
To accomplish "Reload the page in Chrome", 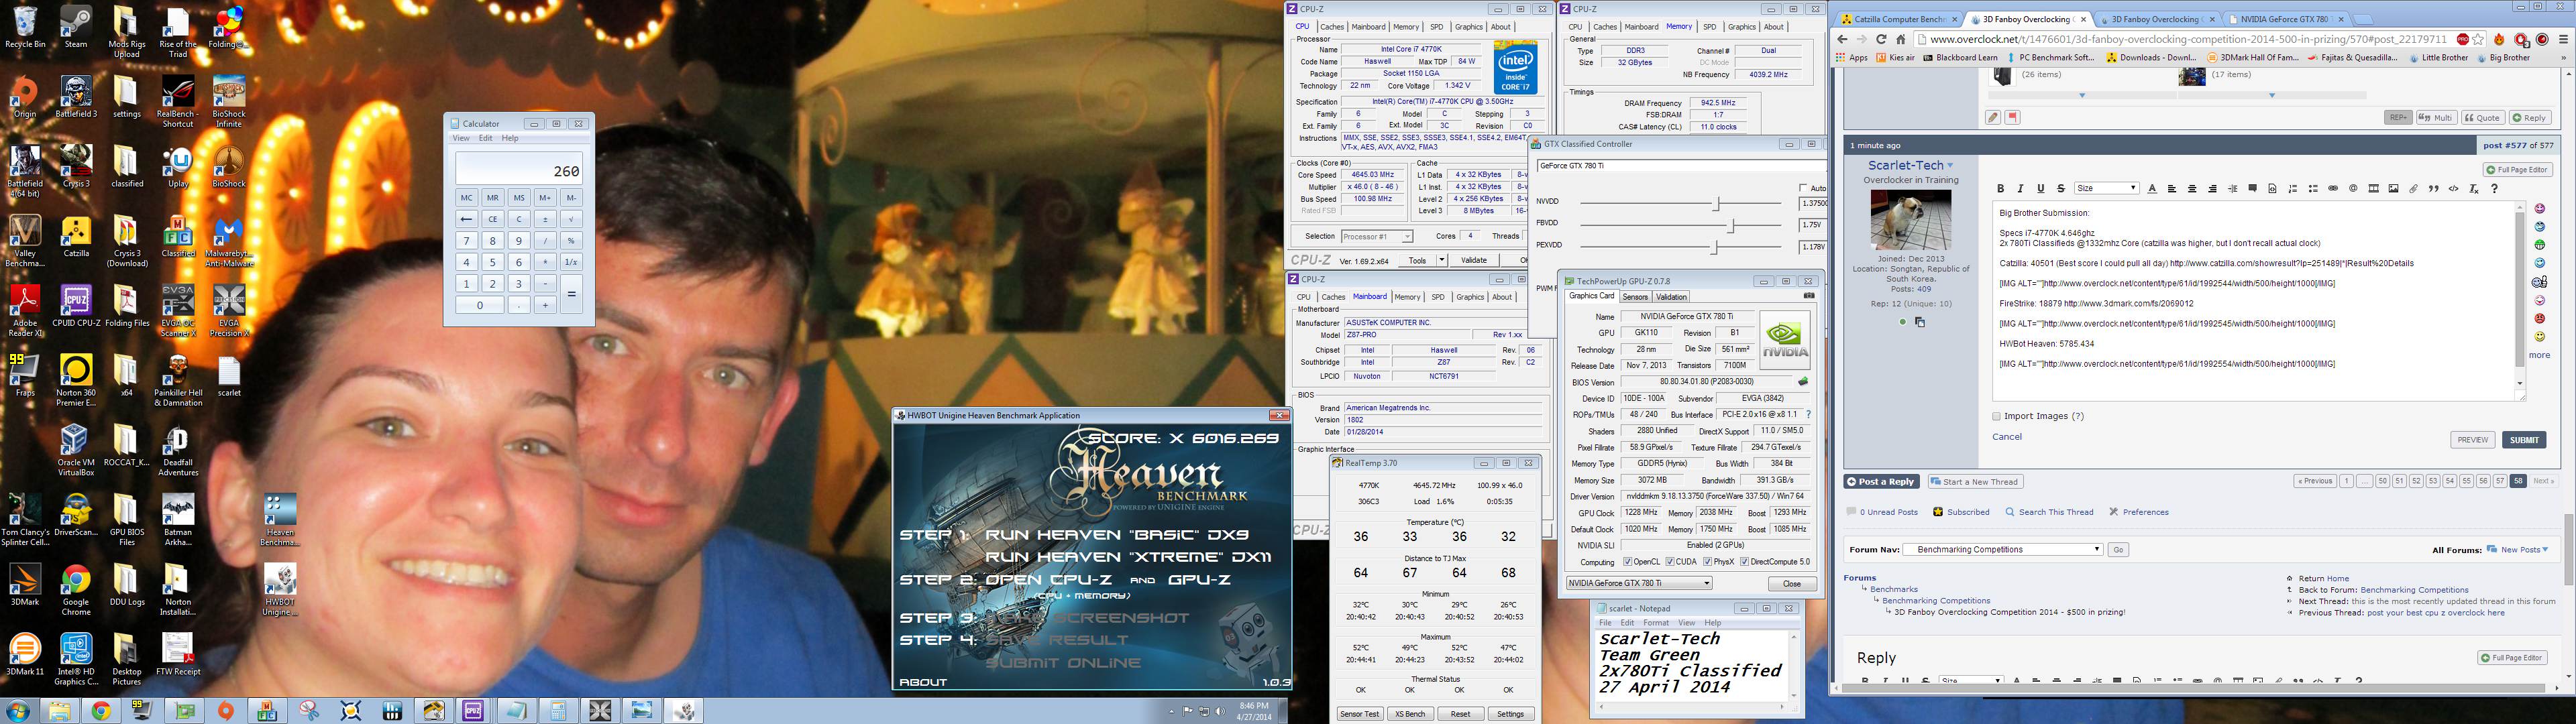I will (1881, 40).
